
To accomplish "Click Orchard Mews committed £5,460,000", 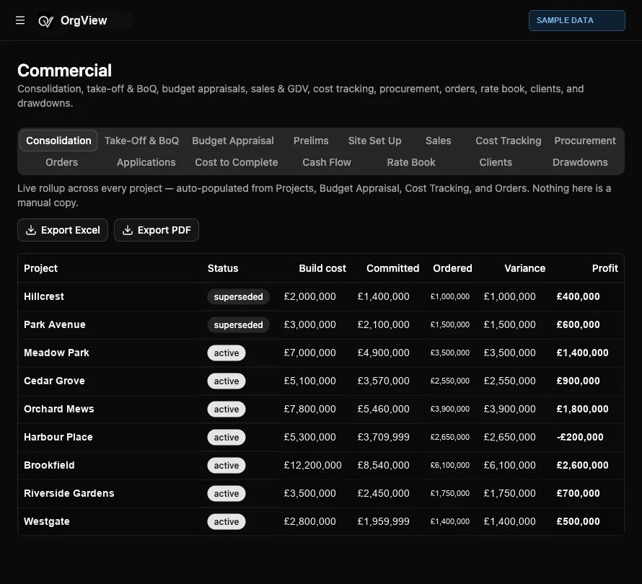I will [x=383, y=410].
